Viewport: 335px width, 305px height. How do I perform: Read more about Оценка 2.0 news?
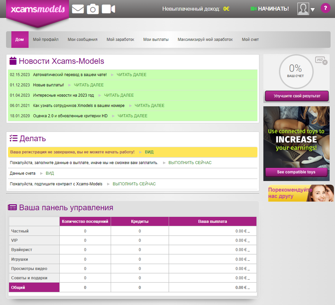(x=133, y=116)
